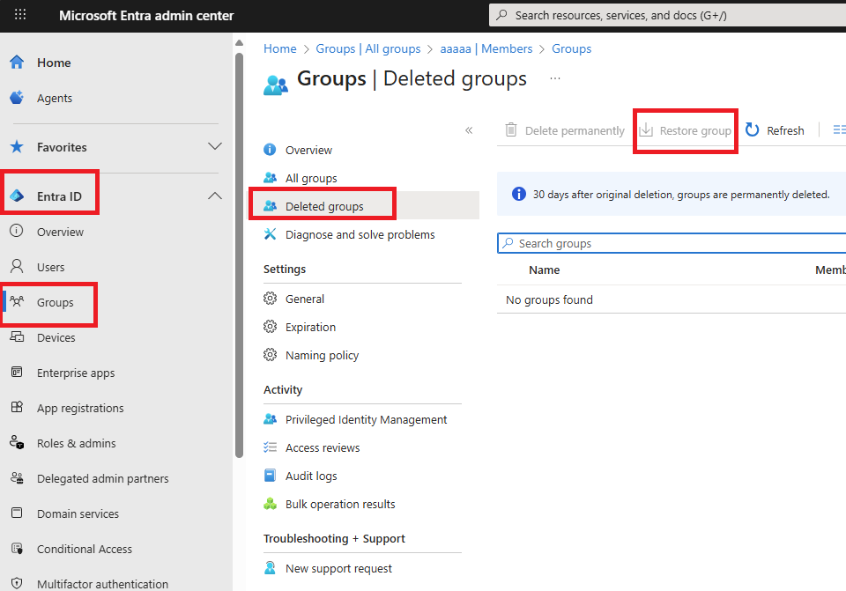Click the Roles & admins icon
This screenshot has width=846, height=591.
click(17, 443)
